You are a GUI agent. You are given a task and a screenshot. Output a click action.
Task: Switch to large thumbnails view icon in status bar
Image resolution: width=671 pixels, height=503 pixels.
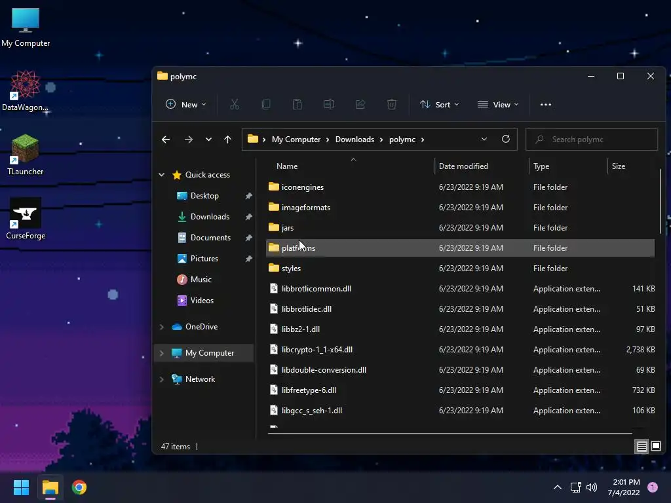[x=655, y=447]
